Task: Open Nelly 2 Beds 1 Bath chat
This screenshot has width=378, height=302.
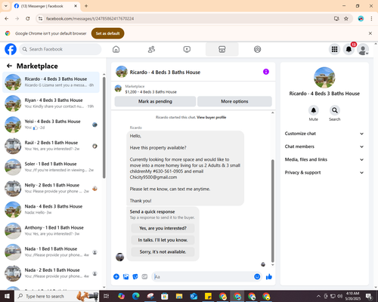Action: [x=51, y=188]
